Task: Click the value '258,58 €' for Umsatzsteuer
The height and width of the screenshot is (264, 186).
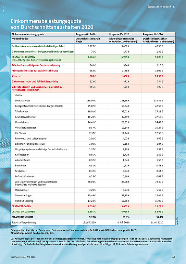Action: coord(125,100)
